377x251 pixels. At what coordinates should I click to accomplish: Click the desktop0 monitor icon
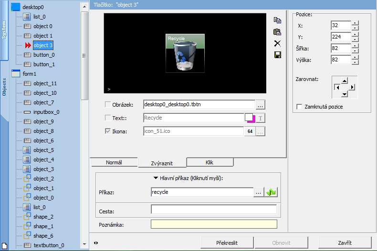point(15,7)
